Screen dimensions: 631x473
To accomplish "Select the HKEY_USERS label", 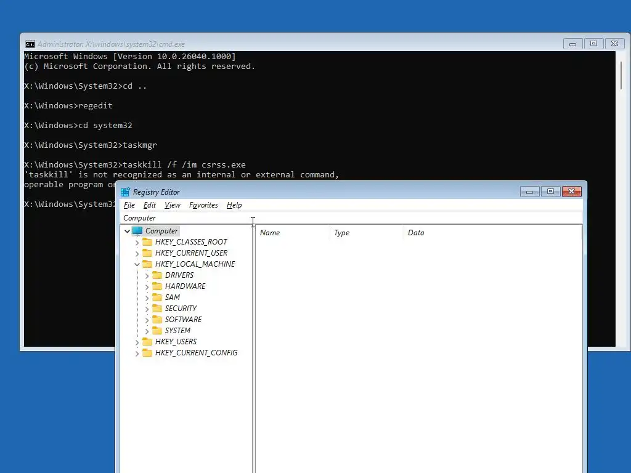I will tap(176, 341).
